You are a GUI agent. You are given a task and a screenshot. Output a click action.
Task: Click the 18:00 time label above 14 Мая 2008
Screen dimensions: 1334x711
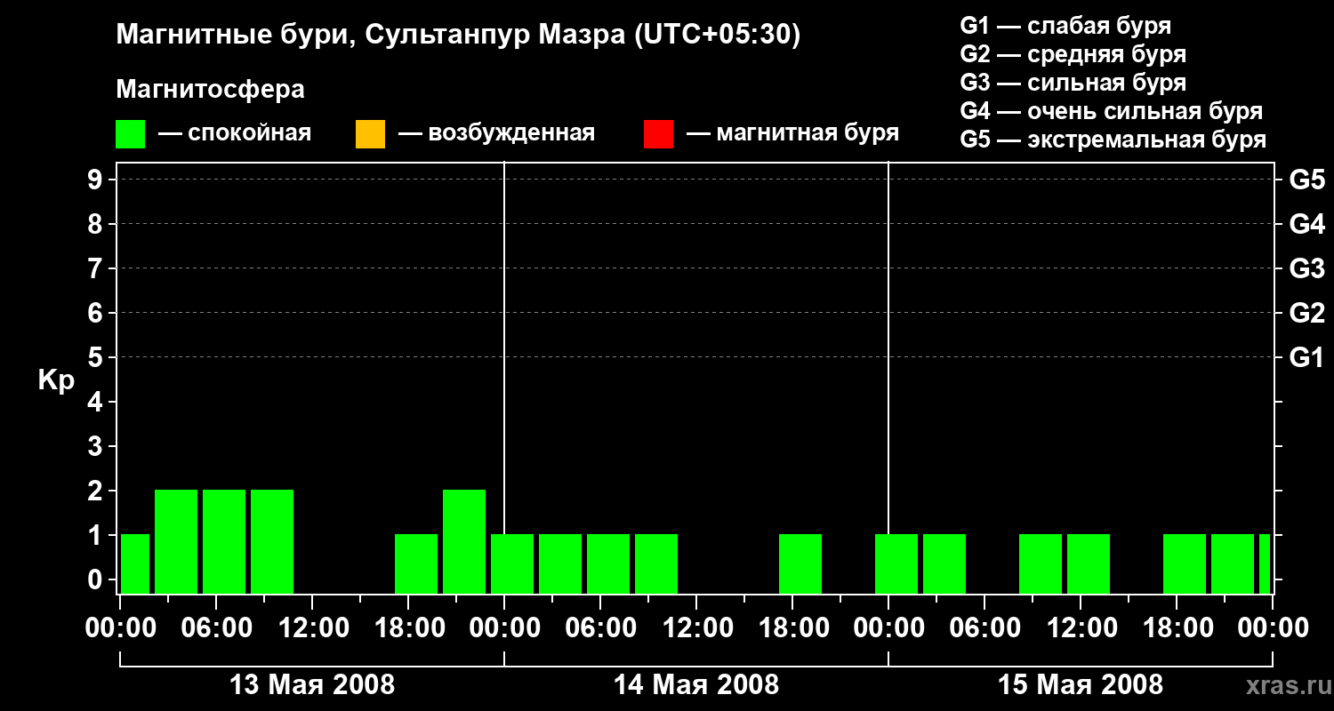click(792, 628)
